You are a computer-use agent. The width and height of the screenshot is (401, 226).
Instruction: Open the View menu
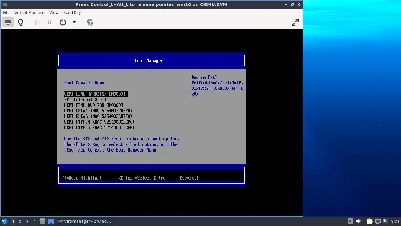point(54,12)
